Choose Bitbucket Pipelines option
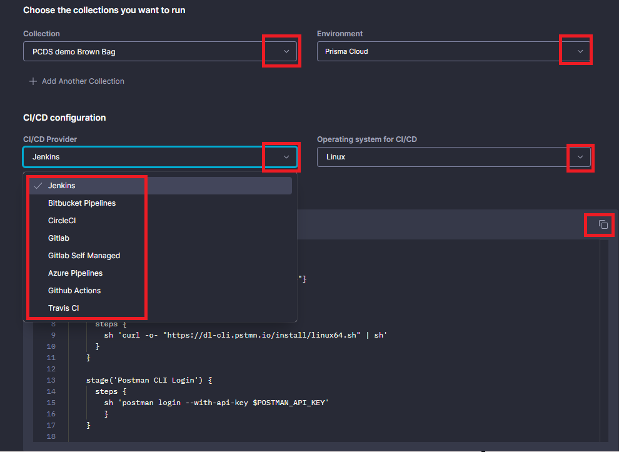Image resolution: width=619 pixels, height=452 pixels. point(82,203)
